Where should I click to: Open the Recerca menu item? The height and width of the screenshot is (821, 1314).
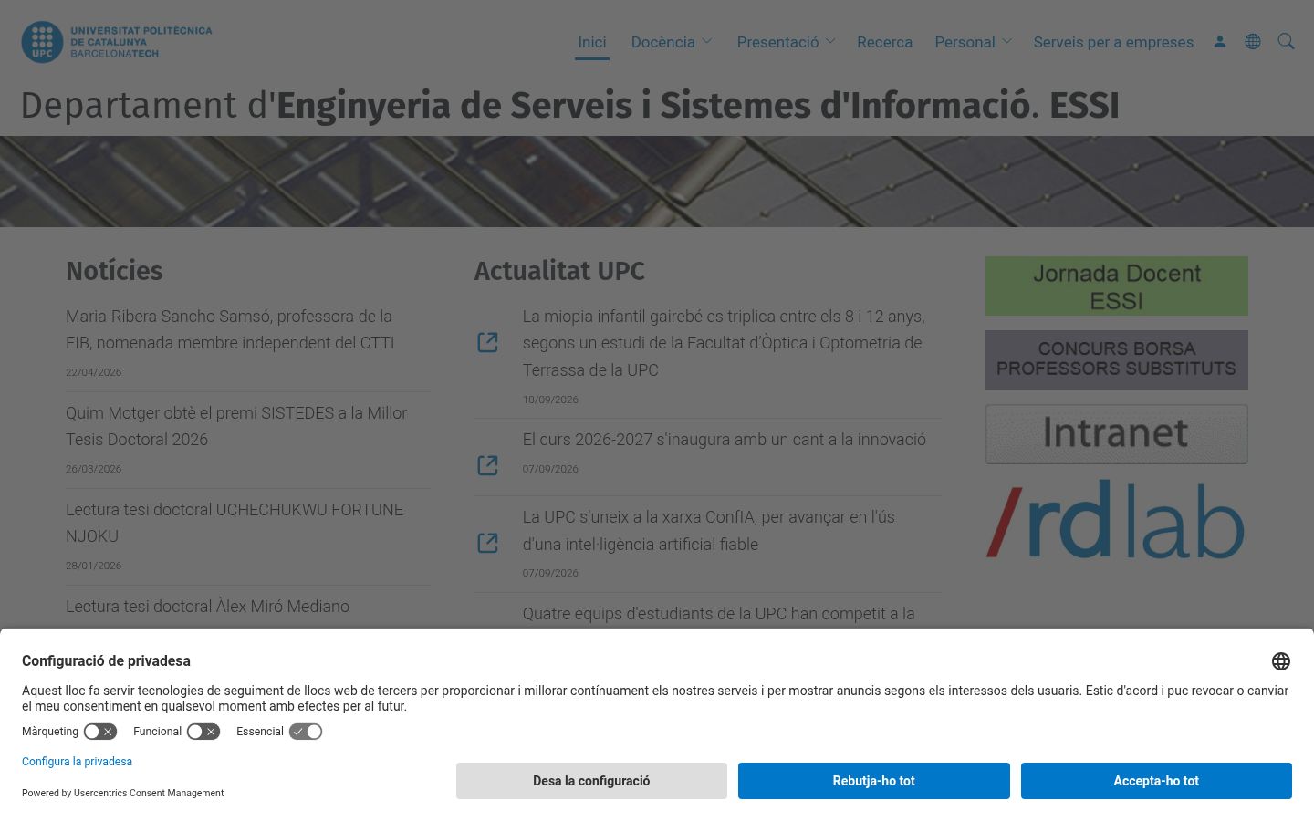click(x=884, y=42)
